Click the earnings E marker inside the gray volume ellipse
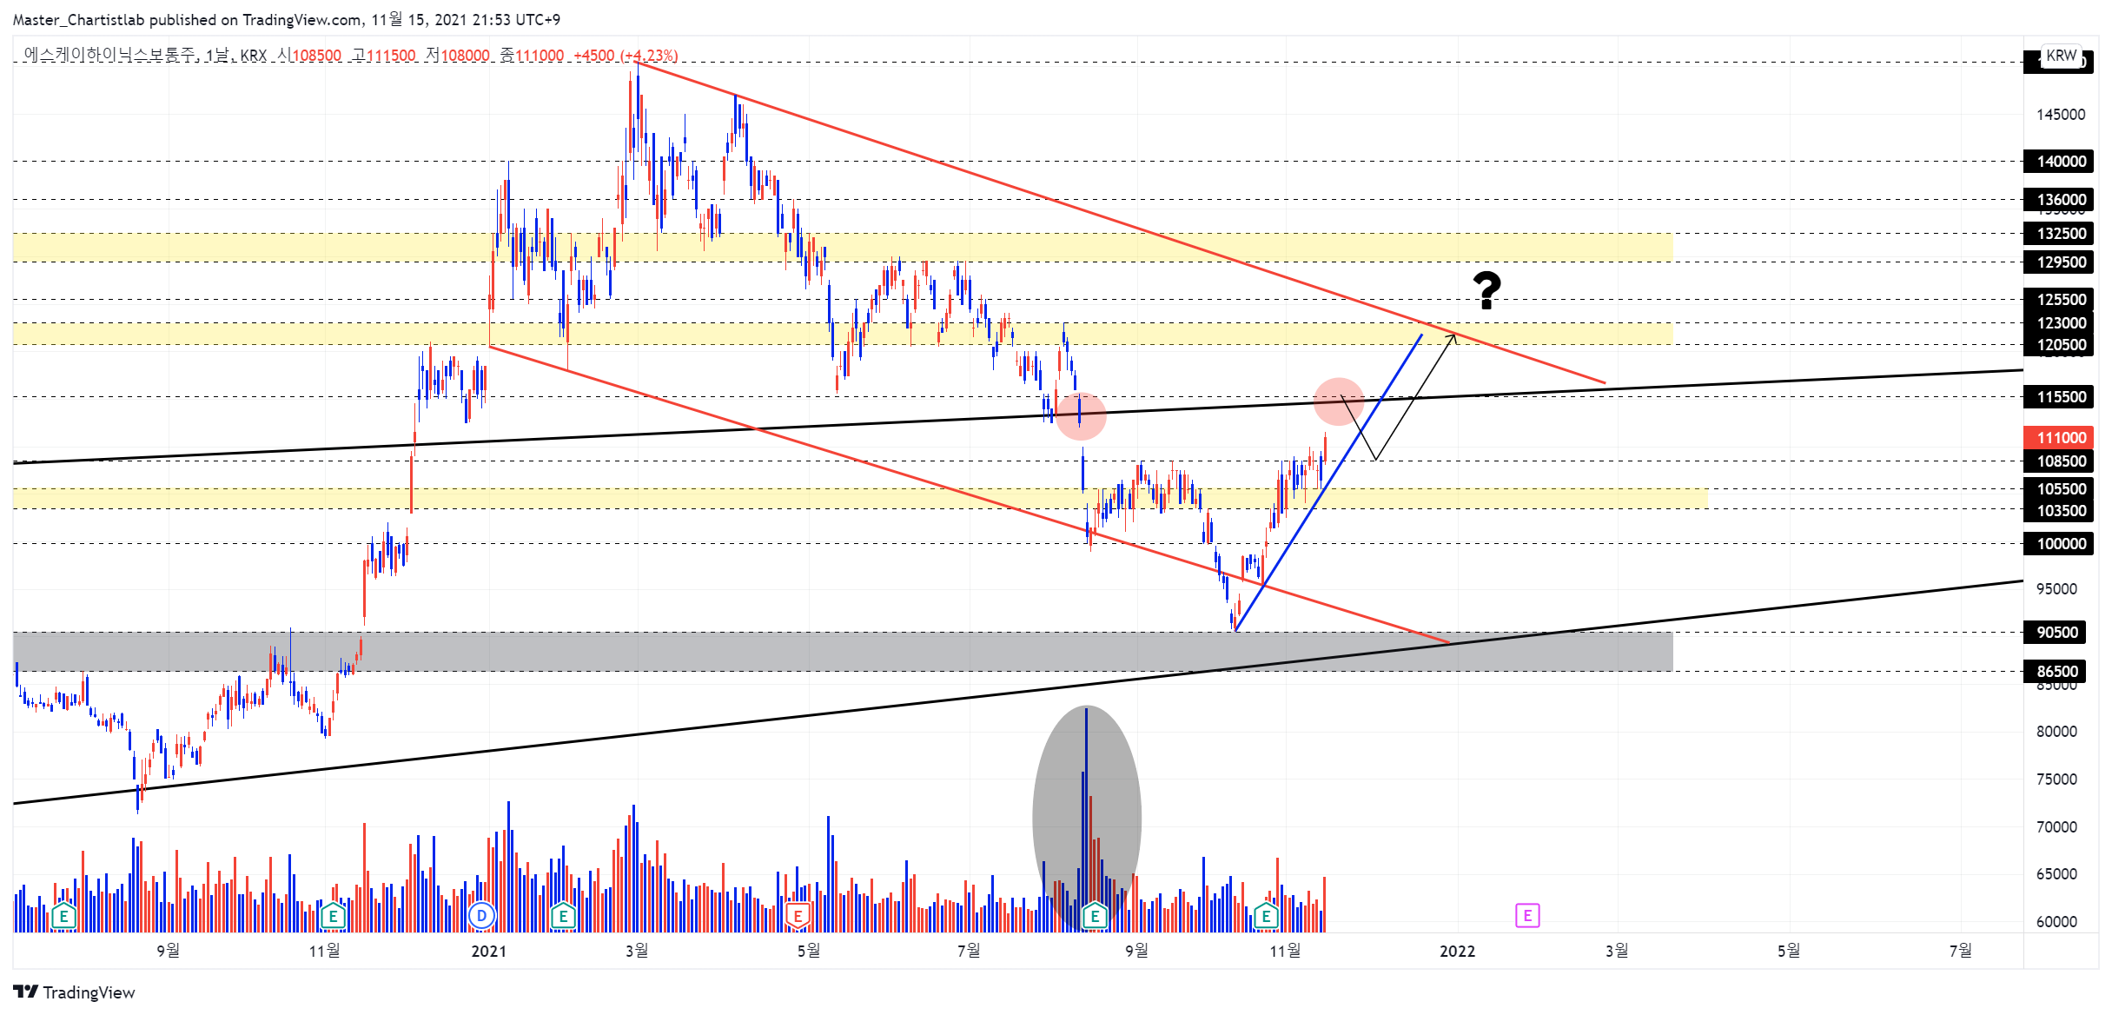 pos(1095,915)
